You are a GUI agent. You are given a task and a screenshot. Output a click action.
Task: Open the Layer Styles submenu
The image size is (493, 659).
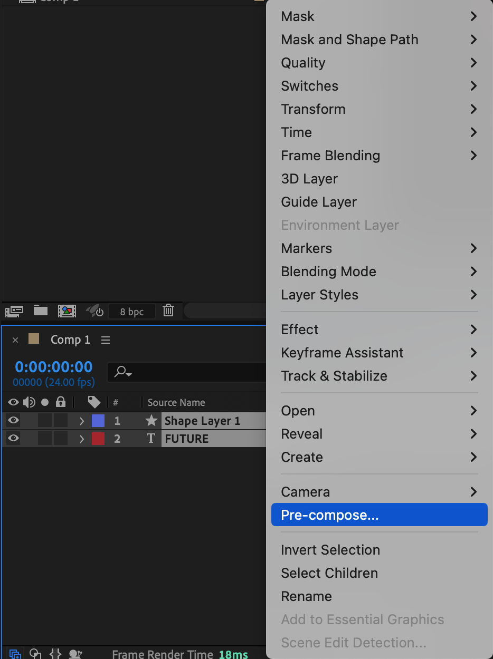coord(379,295)
